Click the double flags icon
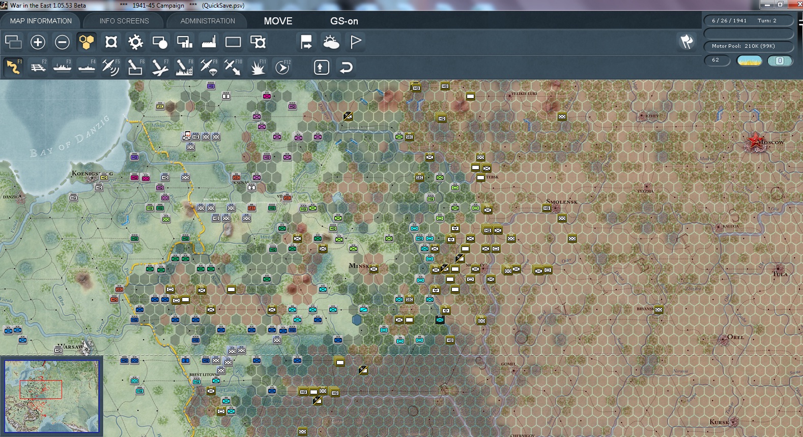This screenshot has height=437, width=803. pos(686,42)
